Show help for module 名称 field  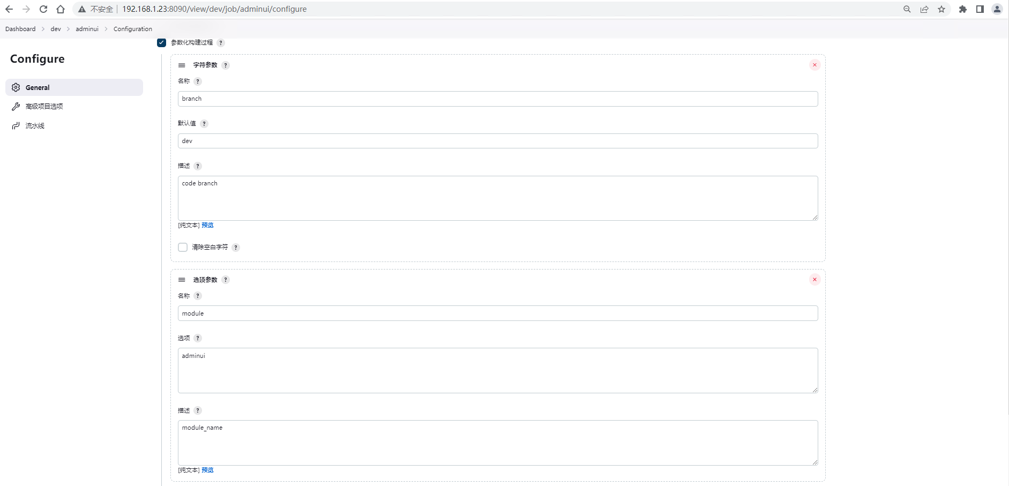point(198,296)
